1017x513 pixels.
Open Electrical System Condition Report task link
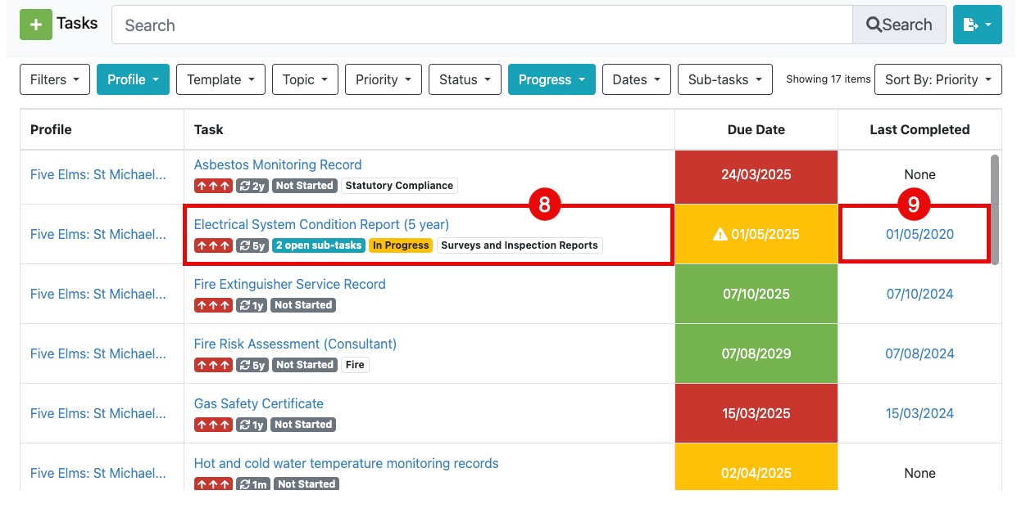[x=321, y=224]
